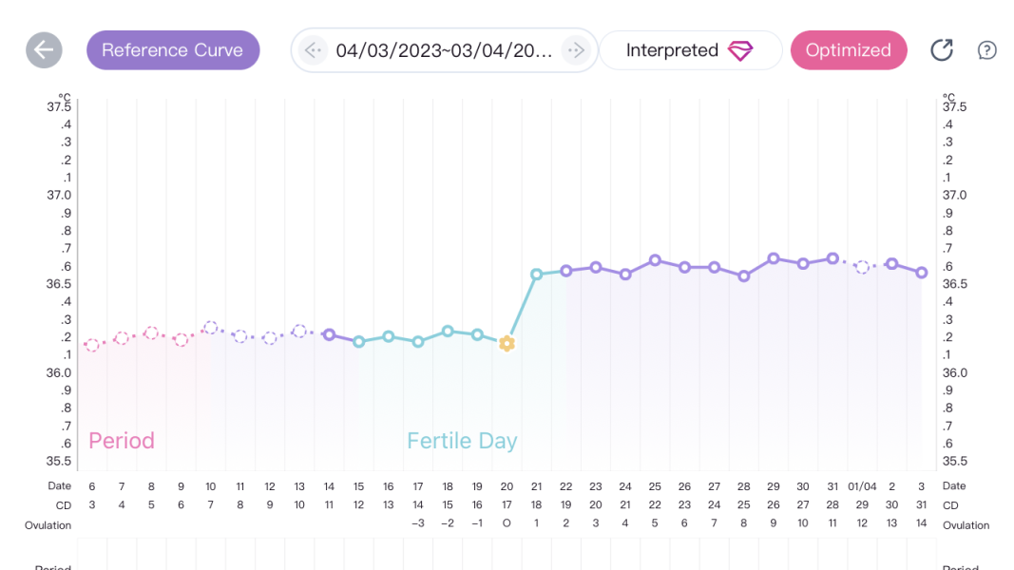
Task: Click the yellow ovulation flower marker
Action: 507,344
